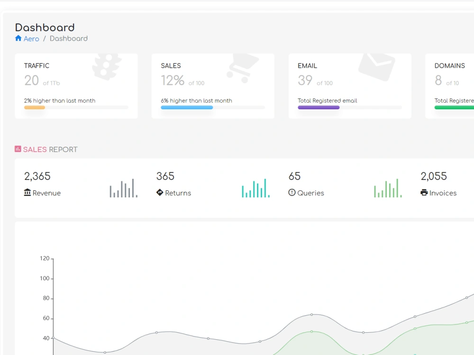Click the 2,365 revenue value

click(x=37, y=176)
